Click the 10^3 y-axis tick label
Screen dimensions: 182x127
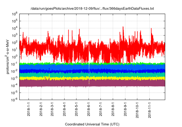point(15,35)
